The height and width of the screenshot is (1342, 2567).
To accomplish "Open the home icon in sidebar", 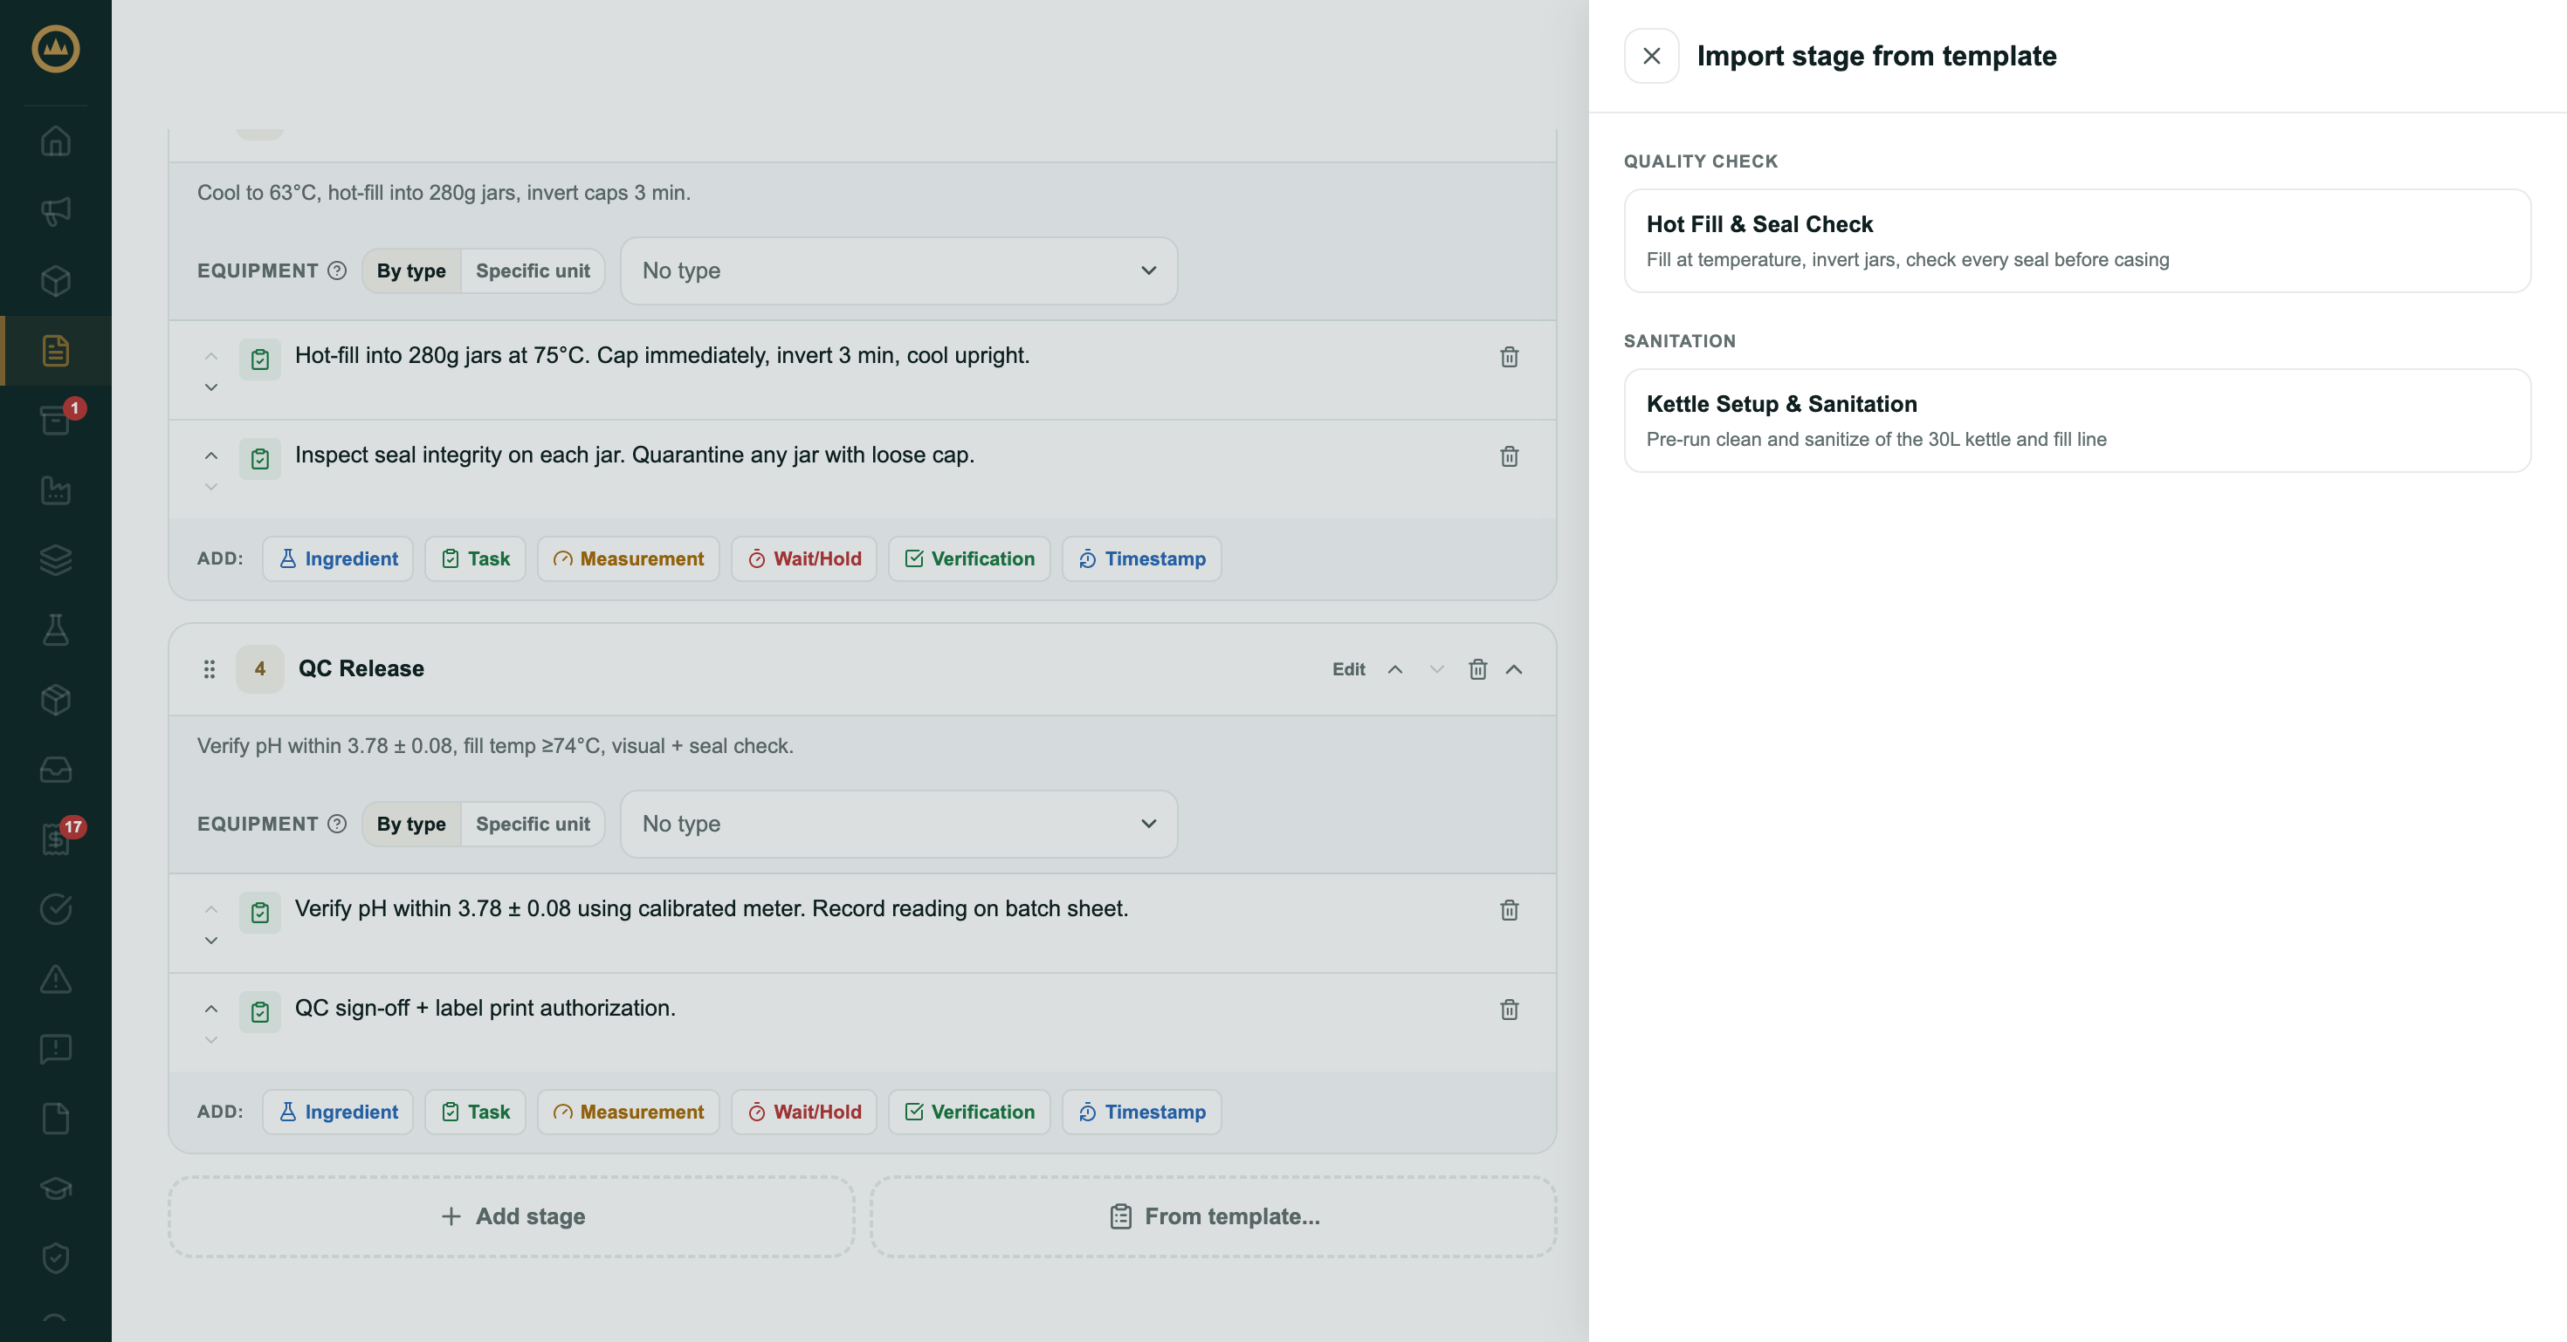I will (56, 141).
